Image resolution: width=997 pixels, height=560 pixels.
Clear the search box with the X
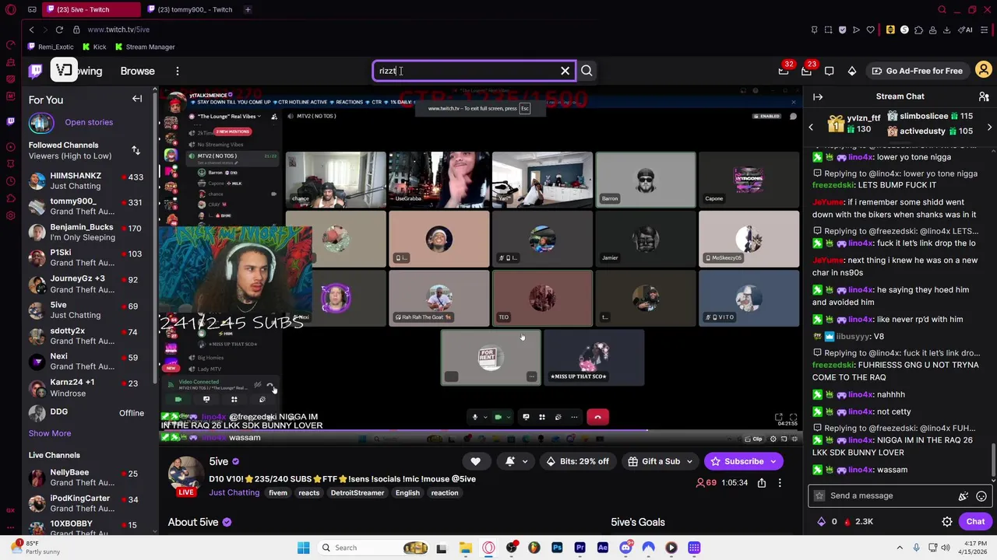click(565, 71)
